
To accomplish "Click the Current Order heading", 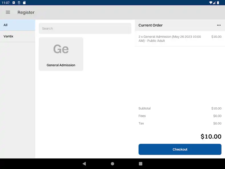I will 151,25.
